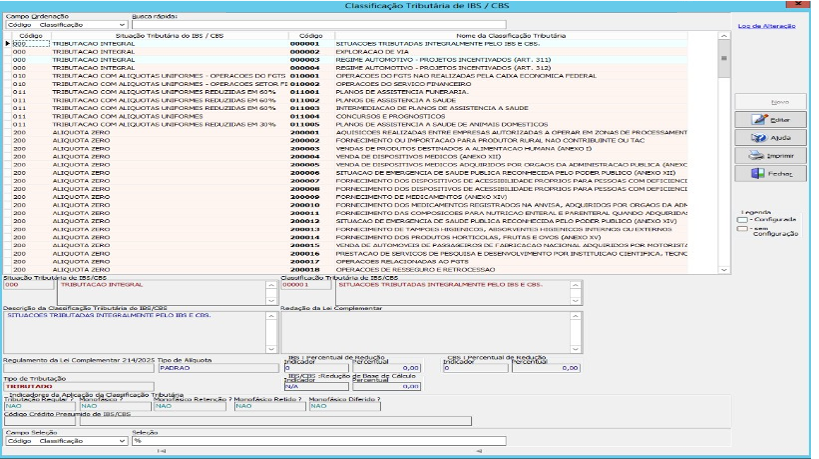819x459 pixels.
Task: Click the sem Configuração legend box
Action: (742, 229)
